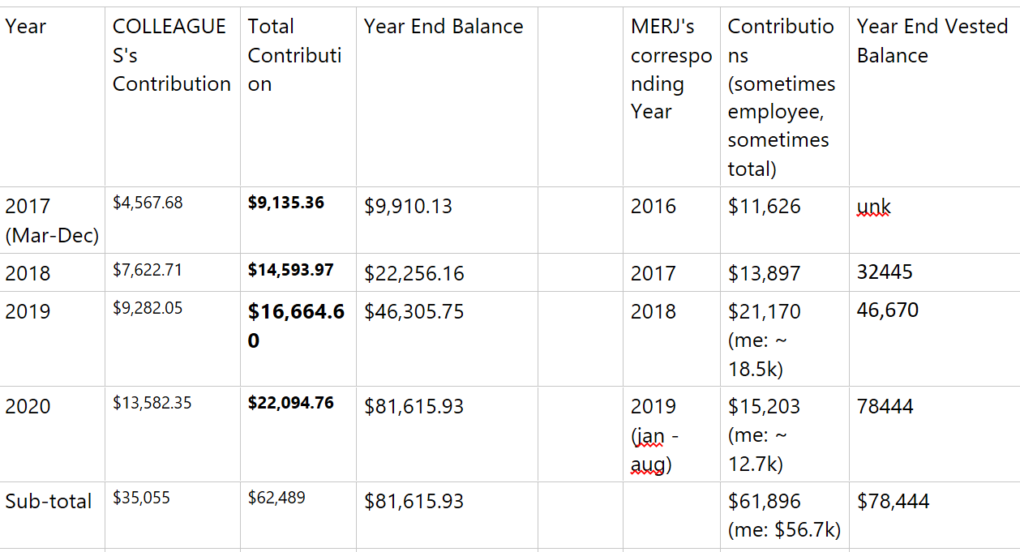Click the $46,305.75 year end balance cell
Image resolution: width=1020 pixels, height=552 pixels.
(x=414, y=312)
